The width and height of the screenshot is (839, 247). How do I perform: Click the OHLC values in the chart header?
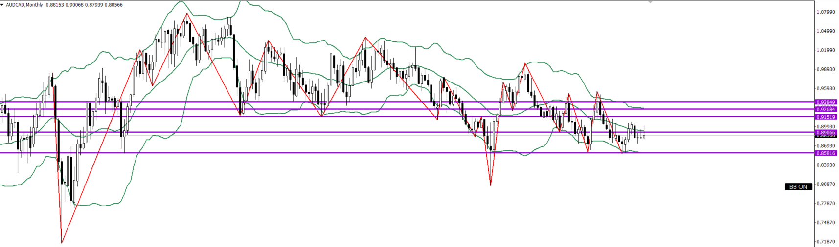[x=84, y=5]
